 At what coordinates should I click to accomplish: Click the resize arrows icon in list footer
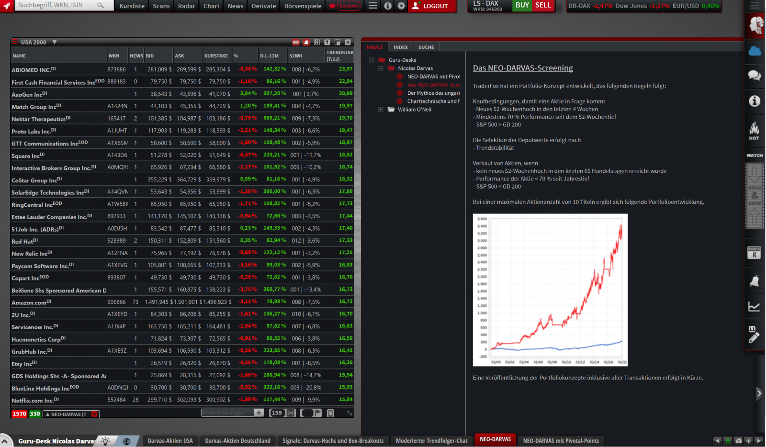tap(349, 413)
